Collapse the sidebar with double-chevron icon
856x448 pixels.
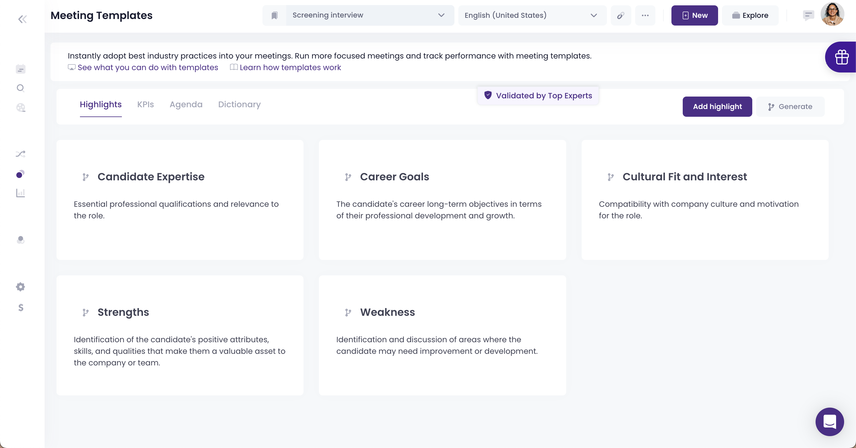tap(22, 19)
